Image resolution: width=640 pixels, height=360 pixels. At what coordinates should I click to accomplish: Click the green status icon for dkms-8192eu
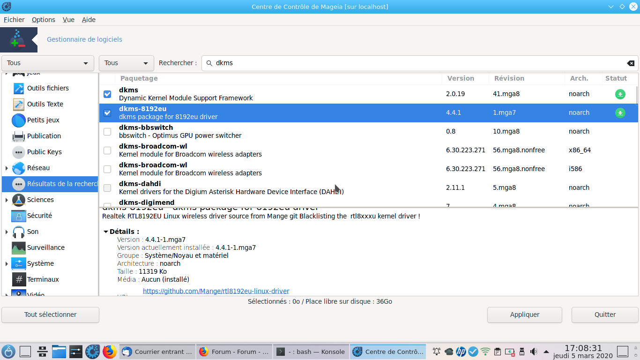[x=620, y=113]
